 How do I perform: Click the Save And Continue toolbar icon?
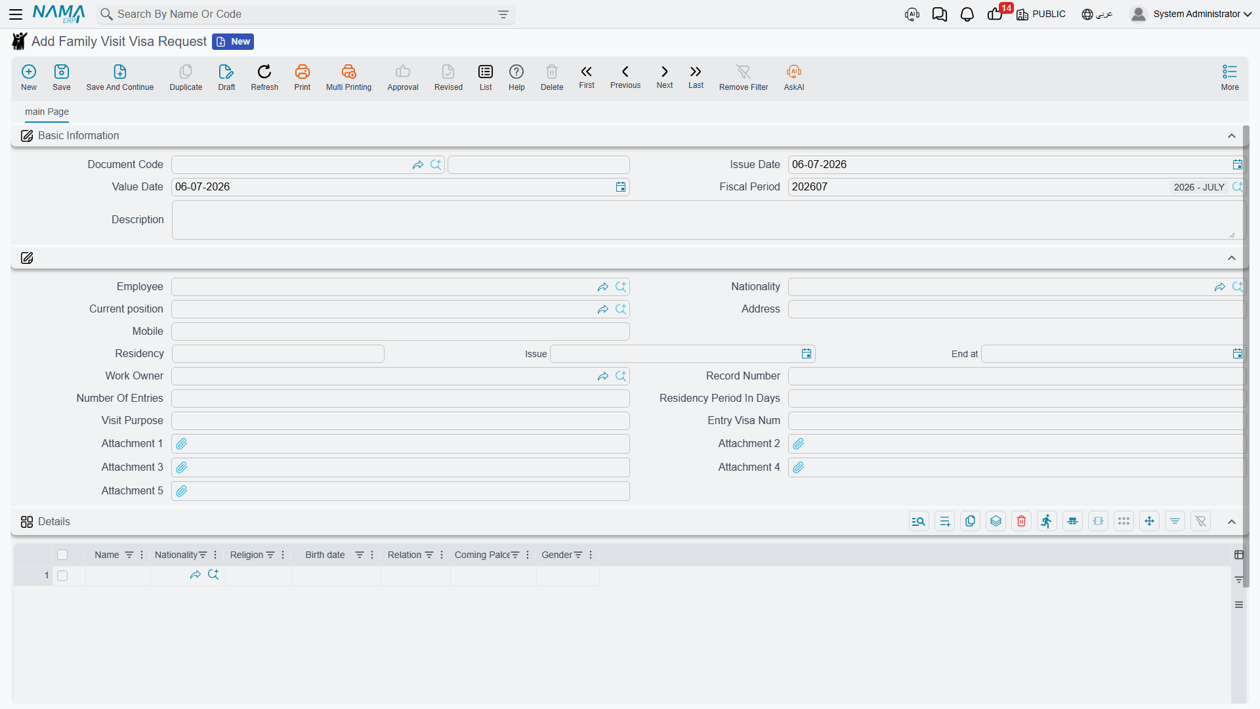[x=119, y=72]
